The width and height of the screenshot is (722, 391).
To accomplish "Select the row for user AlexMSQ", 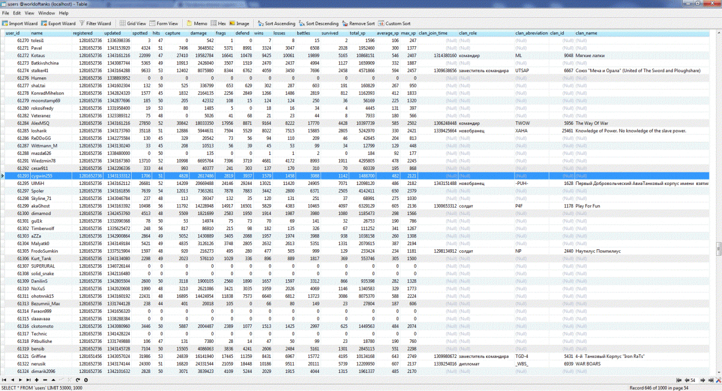I will (41, 123).
